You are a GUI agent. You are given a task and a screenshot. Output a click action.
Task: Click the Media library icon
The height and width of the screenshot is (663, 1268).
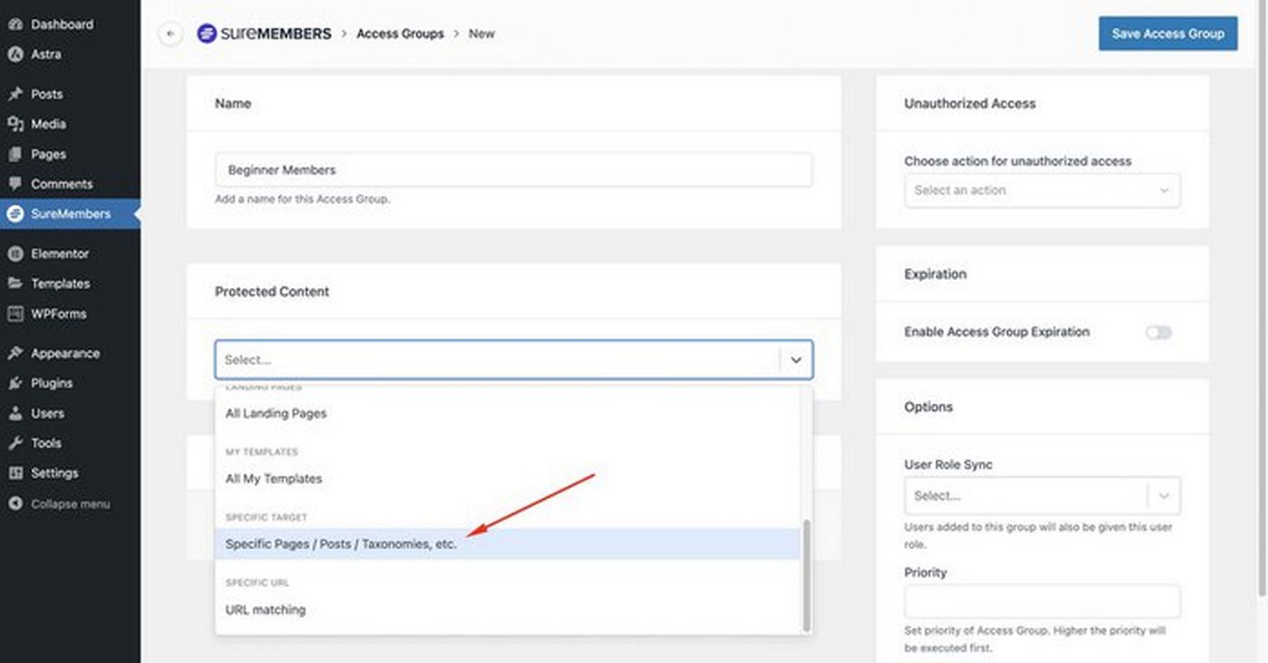(x=16, y=124)
